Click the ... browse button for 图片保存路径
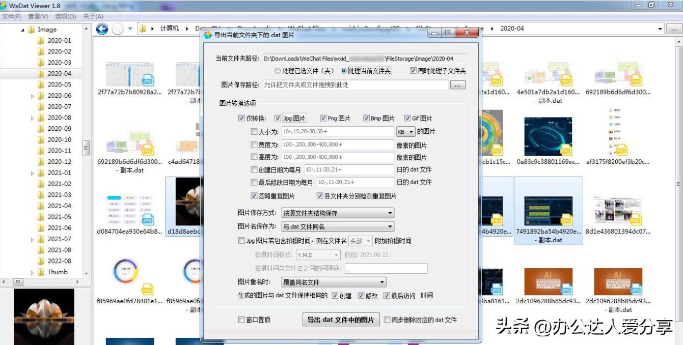The image size is (683, 345). pos(457,85)
